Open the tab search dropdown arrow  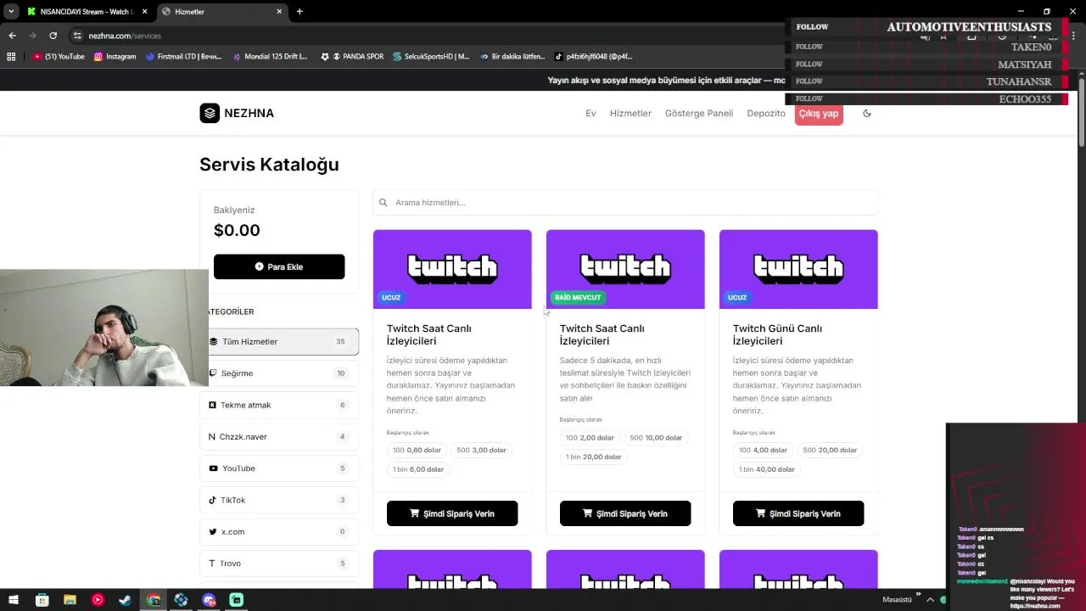10,12
